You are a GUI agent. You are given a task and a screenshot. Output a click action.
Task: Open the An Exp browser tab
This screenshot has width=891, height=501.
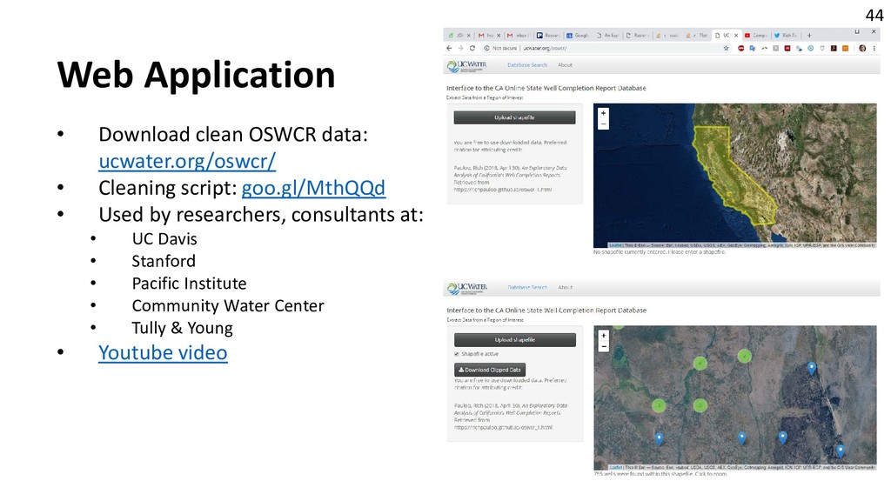pyautogui.click(x=607, y=35)
